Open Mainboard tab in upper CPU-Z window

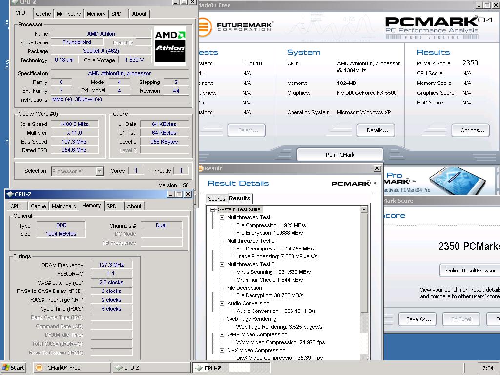click(69, 14)
